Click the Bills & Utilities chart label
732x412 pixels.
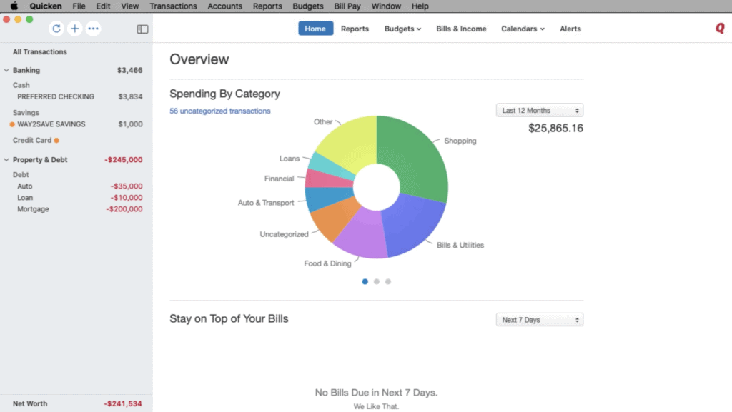tap(460, 245)
